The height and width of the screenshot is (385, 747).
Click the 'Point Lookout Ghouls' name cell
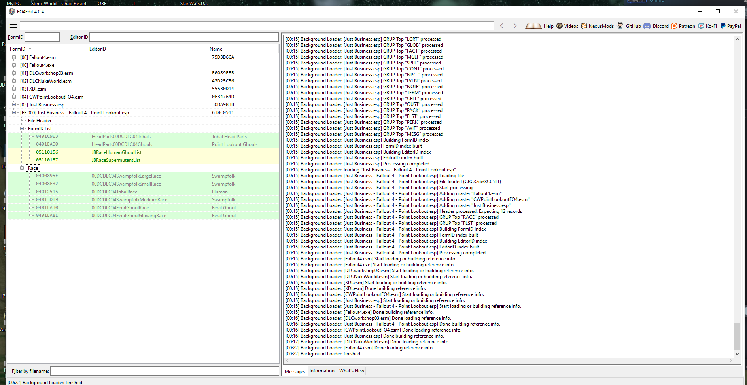coord(235,144)
